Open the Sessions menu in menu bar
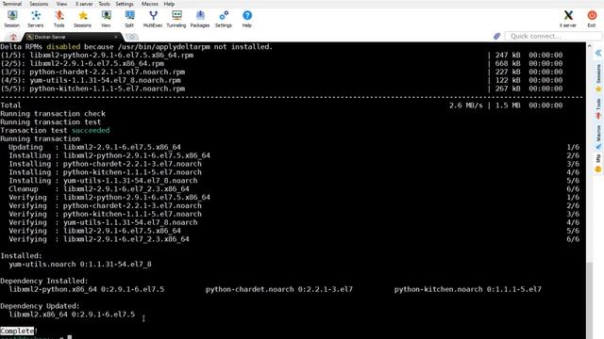Image resolution: width=604 pixels, height=339 pixels. 39,4
